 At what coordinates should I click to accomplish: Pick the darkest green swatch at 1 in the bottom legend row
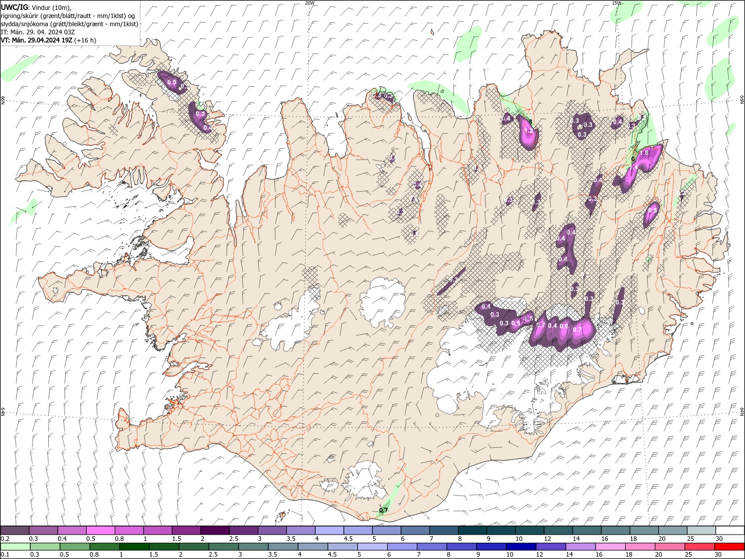tap(134, 547)
